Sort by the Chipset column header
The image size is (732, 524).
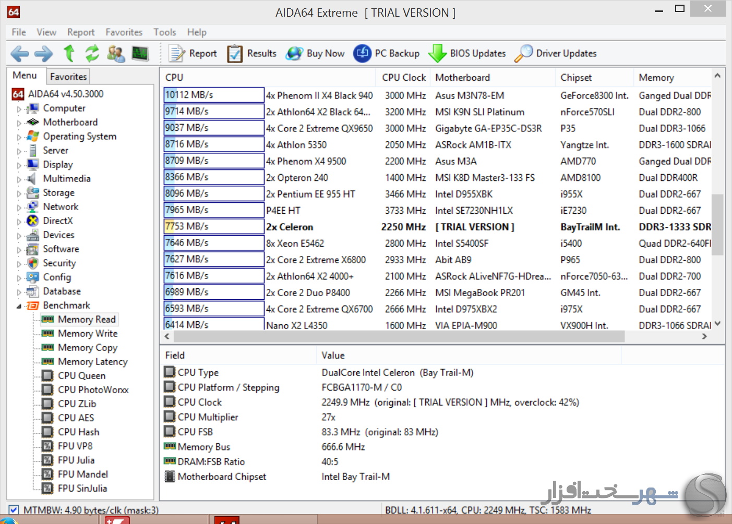[594, 78]
